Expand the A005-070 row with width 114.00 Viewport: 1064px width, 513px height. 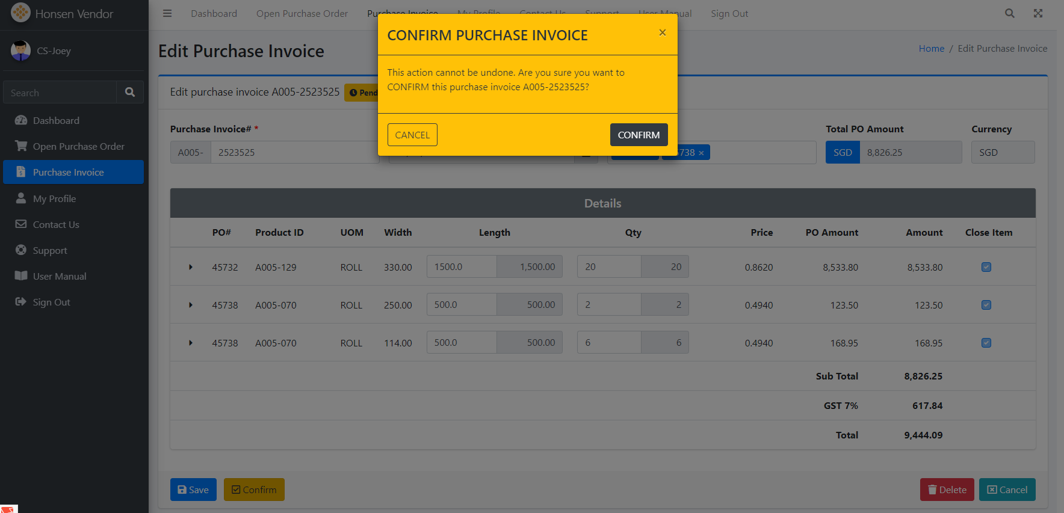tap(191, 343)
